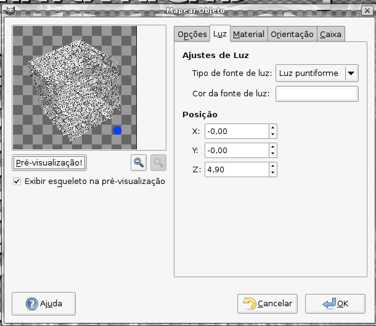
Task: Click the GIMP Wilber icon in title bar
Action: (10, 10)
